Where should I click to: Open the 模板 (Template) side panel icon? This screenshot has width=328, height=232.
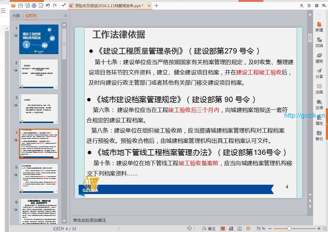point(319,58)
